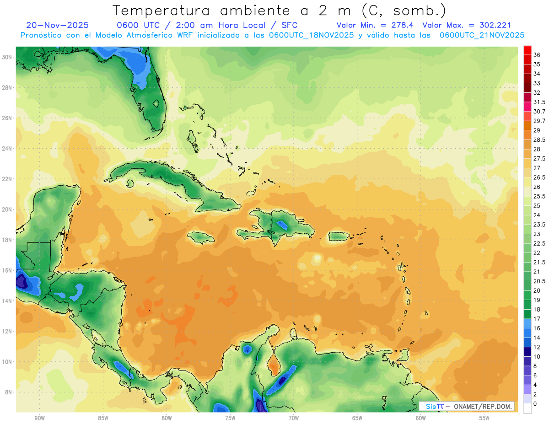Click color scale value '32'

[x=537, y=93]
